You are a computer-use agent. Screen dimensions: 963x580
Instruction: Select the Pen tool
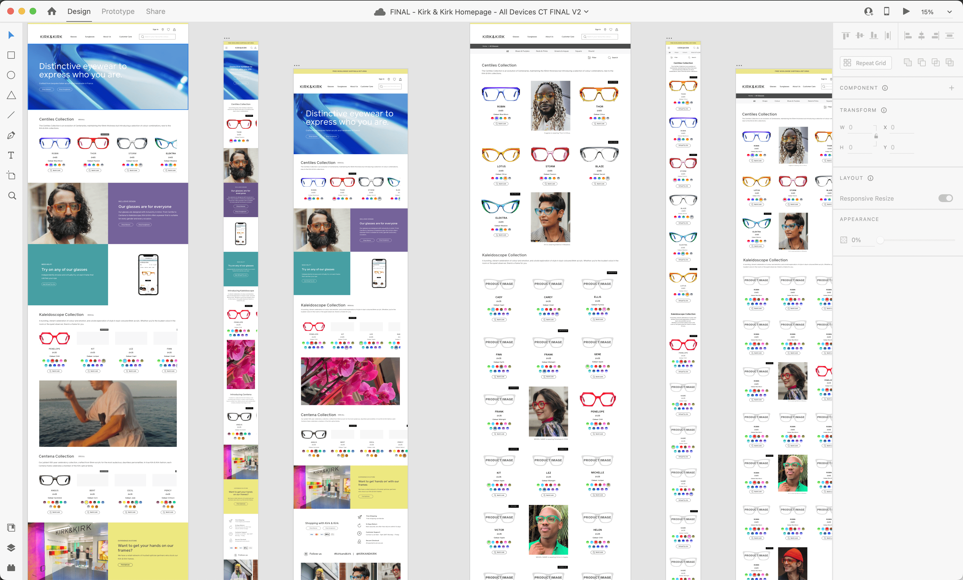(x=11, y=136)
